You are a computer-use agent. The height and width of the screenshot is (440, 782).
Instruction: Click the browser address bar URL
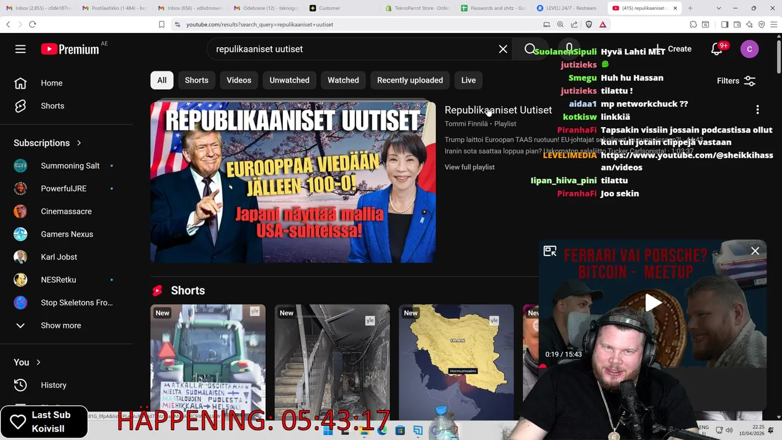[260, 24]
